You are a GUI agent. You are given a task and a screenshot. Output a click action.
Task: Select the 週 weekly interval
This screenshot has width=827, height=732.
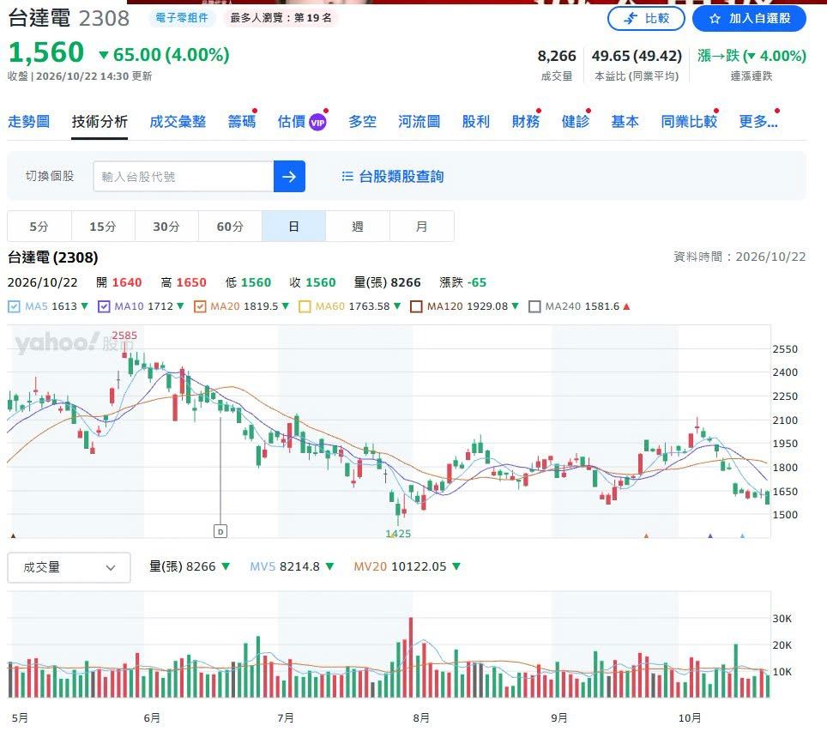[x=358, y=227]
